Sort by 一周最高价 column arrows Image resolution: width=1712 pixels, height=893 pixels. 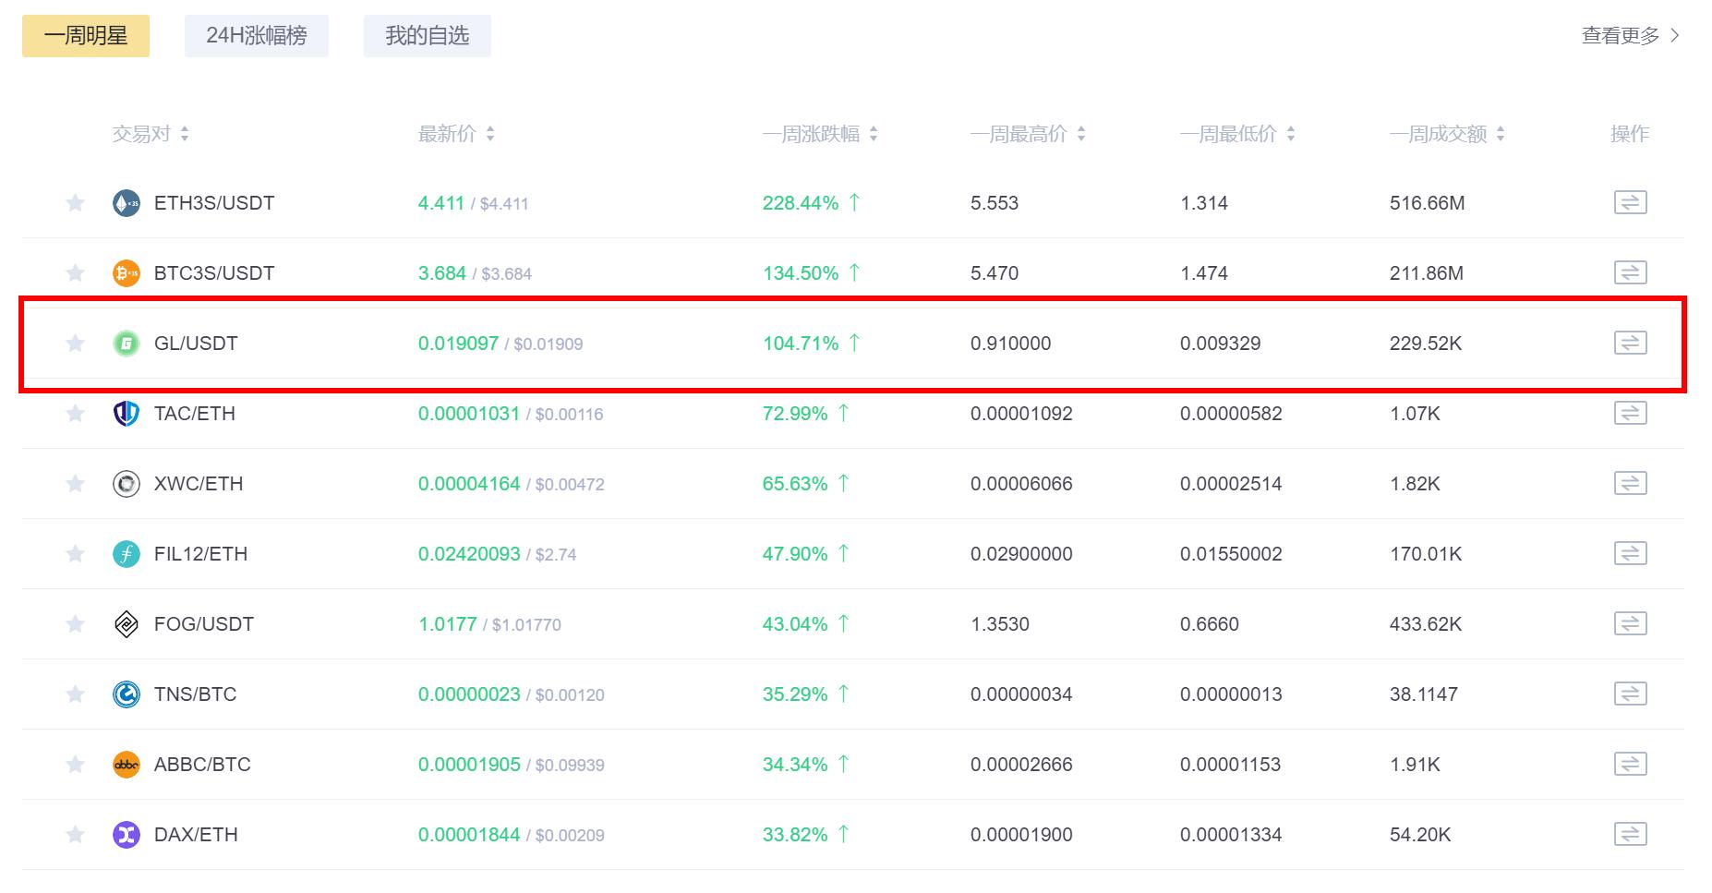(x=1081, y=134)
